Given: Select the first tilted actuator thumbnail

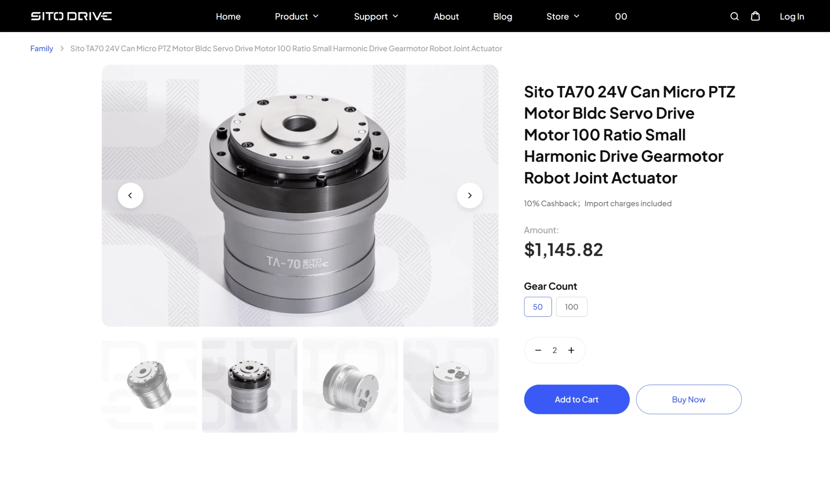Looking at the screenshot, I should tap(149, 385).
